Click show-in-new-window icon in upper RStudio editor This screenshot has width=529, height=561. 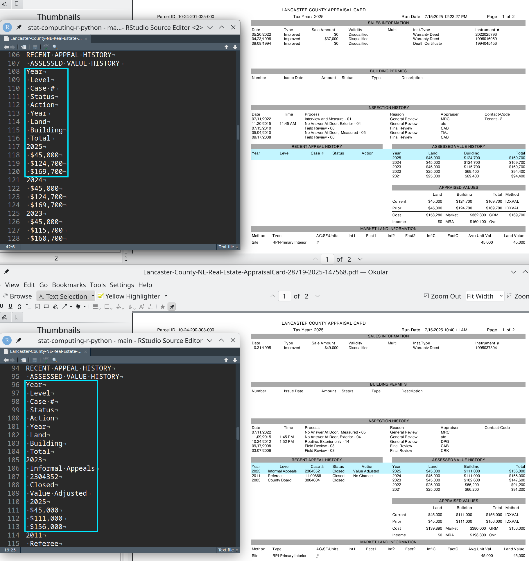(24, 47)
